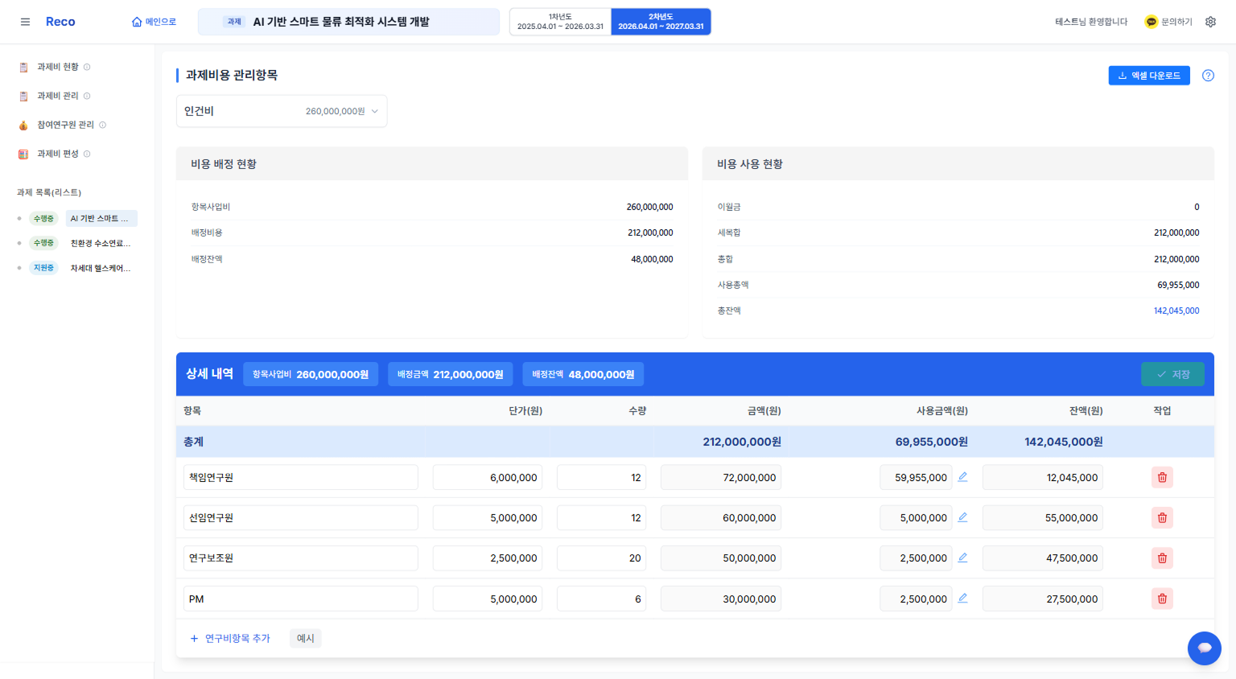Click unit price field 2,500,000 for 연구보조원
Viewport: 1236px width, 679px height.
pos(488,558)
